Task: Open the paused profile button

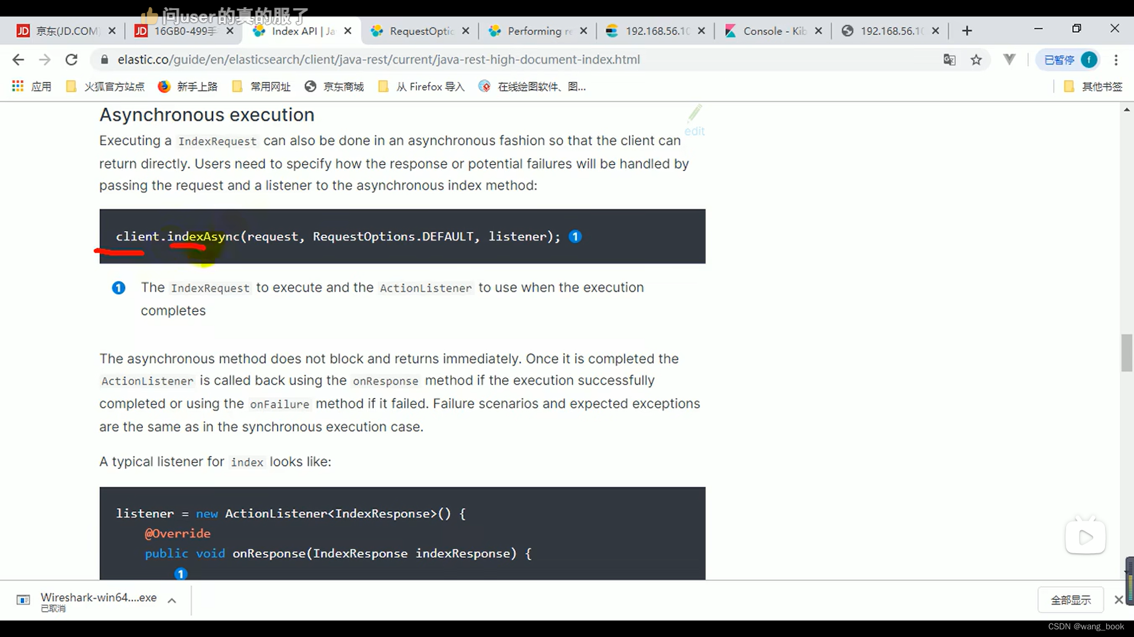Action: (1068, 60)
